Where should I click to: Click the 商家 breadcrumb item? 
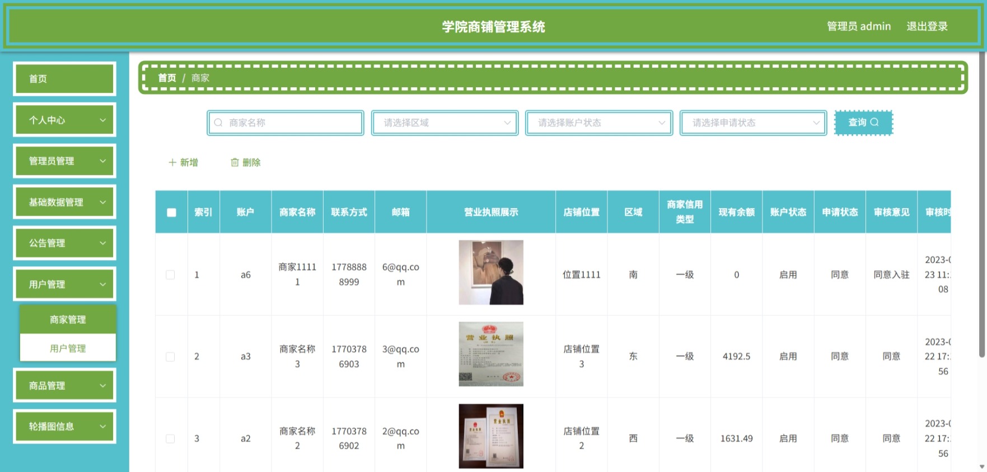(x=200, y=78)
